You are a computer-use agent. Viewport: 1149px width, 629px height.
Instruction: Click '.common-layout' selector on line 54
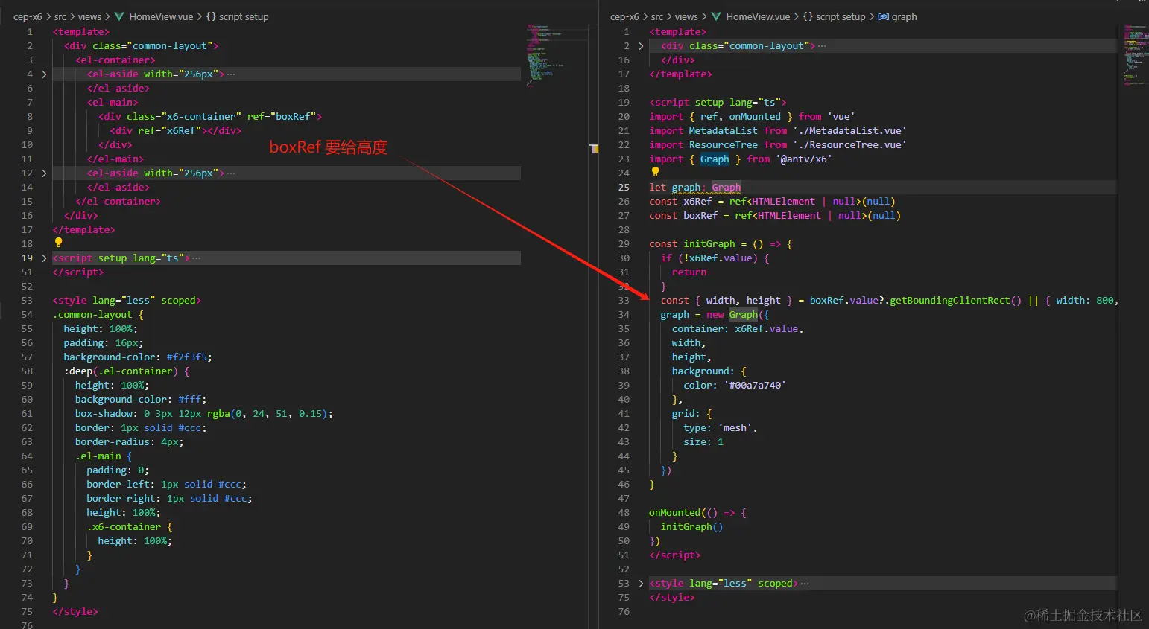coord(92,315)
